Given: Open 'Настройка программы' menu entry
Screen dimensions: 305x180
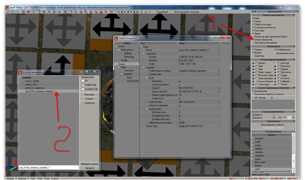Looking at the screenshot, I should point(265,42).
